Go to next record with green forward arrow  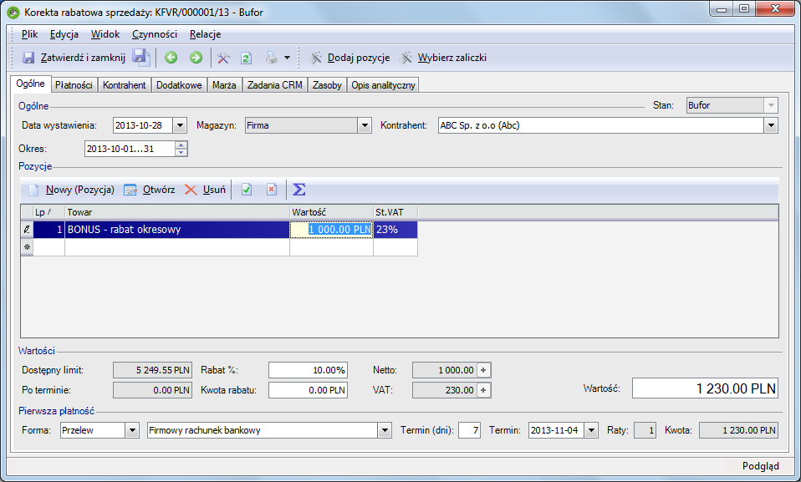coord(196,58)
